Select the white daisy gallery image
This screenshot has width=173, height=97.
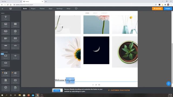pyautogui.click(x=68, y=52)
